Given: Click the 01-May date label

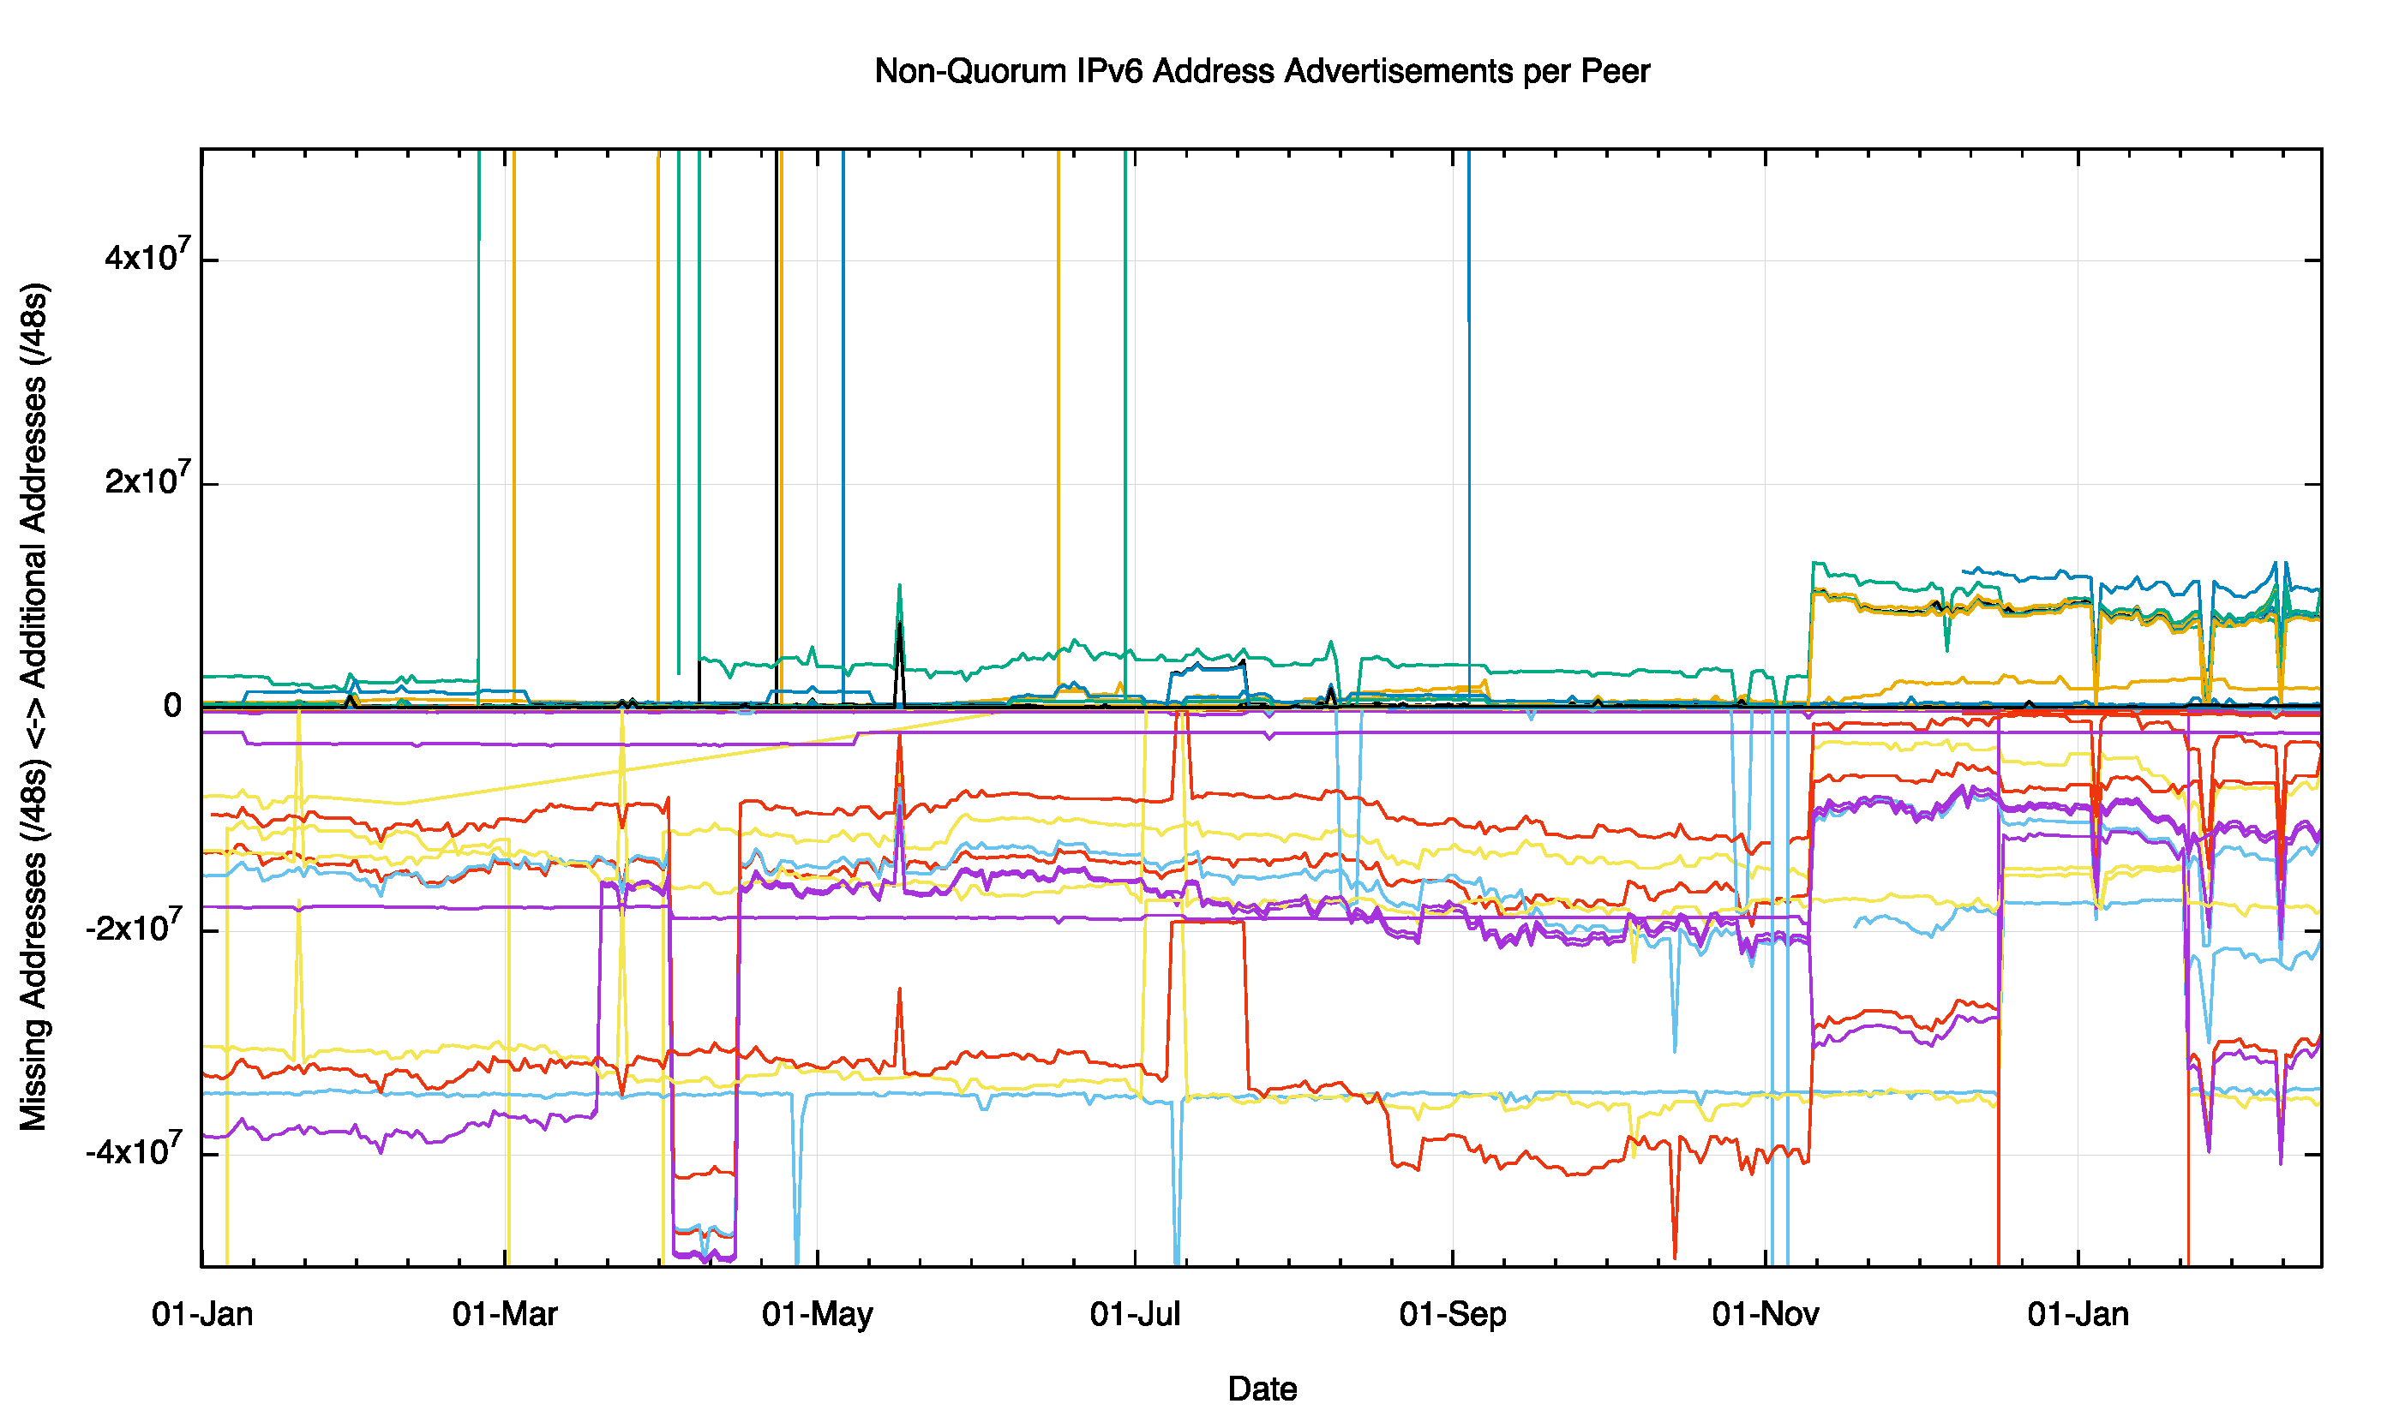Looking at the screenshot, I should (x=817, y=1313).
